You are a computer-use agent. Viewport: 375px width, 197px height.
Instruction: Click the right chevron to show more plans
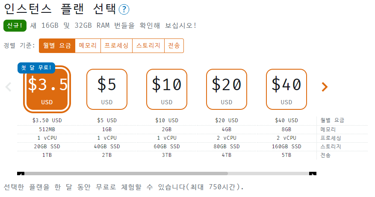(325, 87)
